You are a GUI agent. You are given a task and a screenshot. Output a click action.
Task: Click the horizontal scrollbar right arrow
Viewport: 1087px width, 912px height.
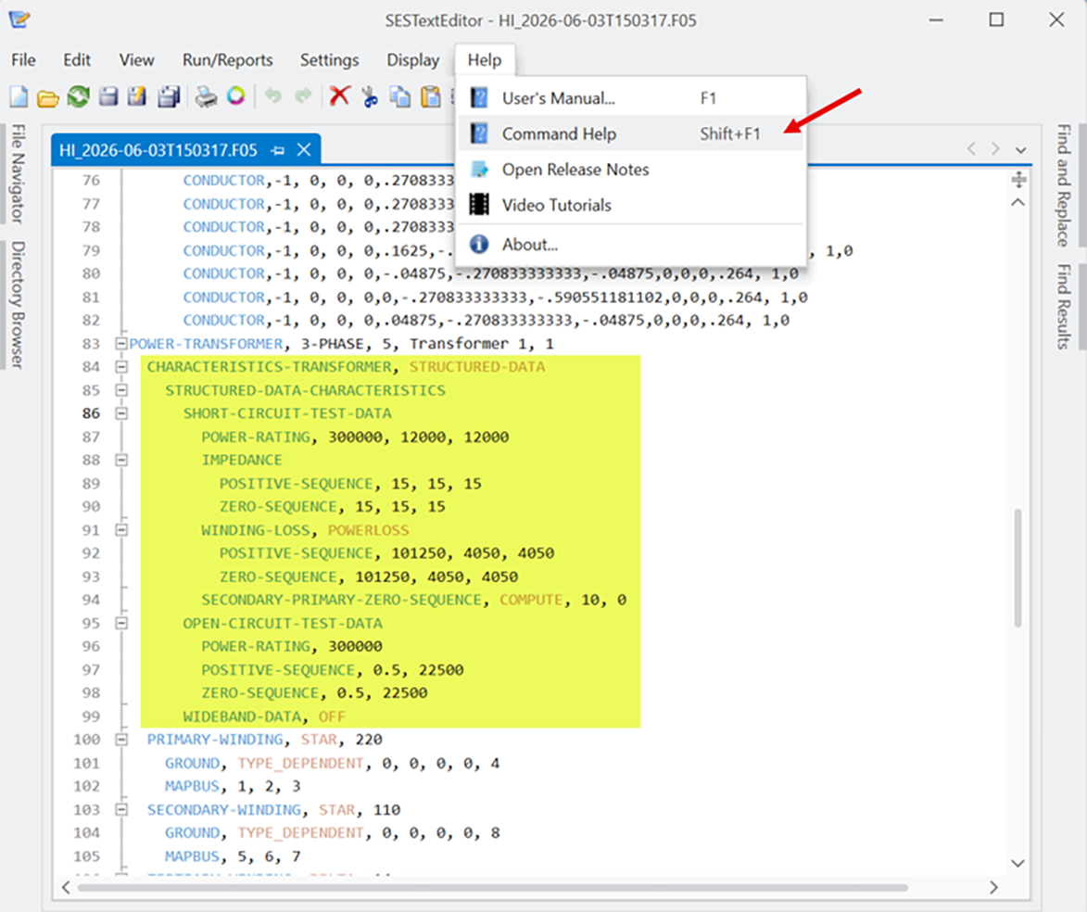pyautogui.click(x=993, y=887)
